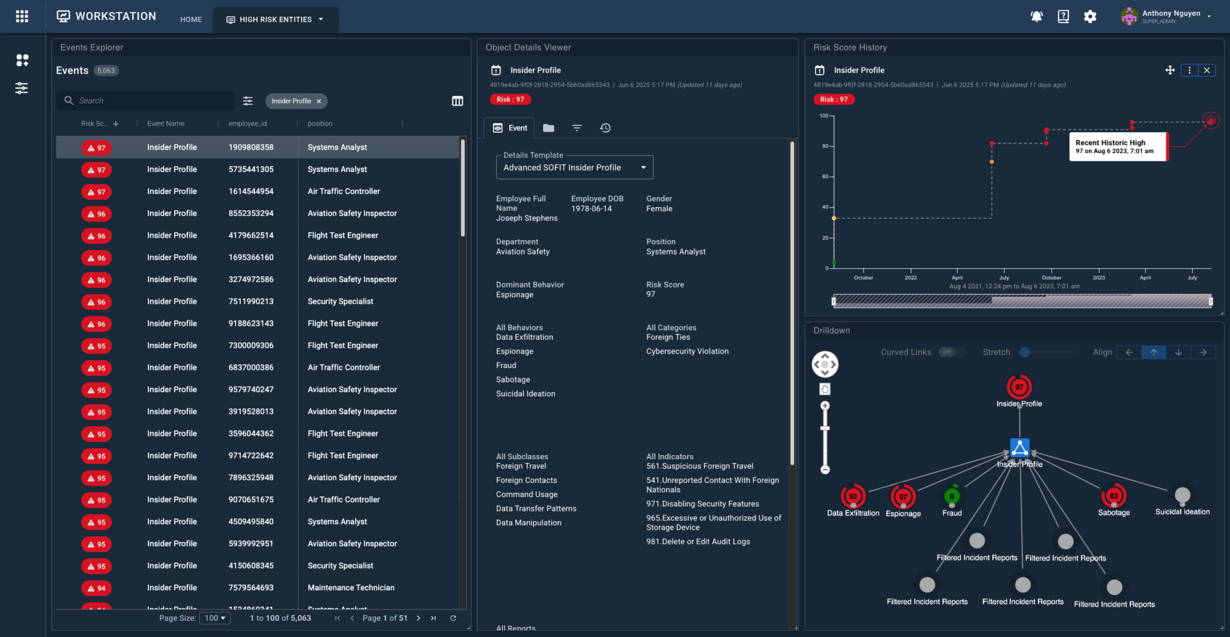Open the history clock icon in Object Details
Screen dimensions: 1230x637
[x=605, y=127]
